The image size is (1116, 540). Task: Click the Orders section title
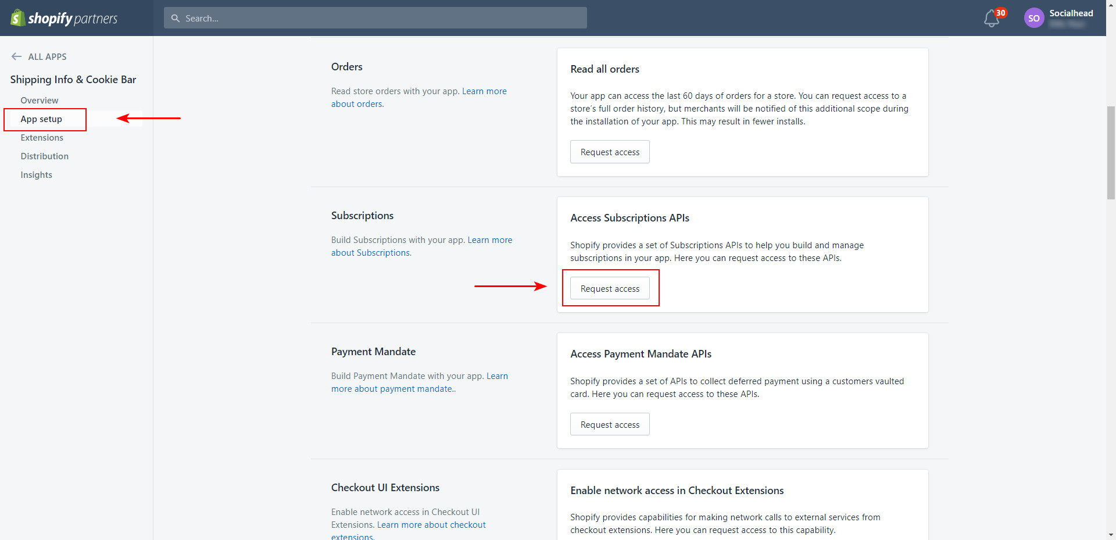(346, 67)
